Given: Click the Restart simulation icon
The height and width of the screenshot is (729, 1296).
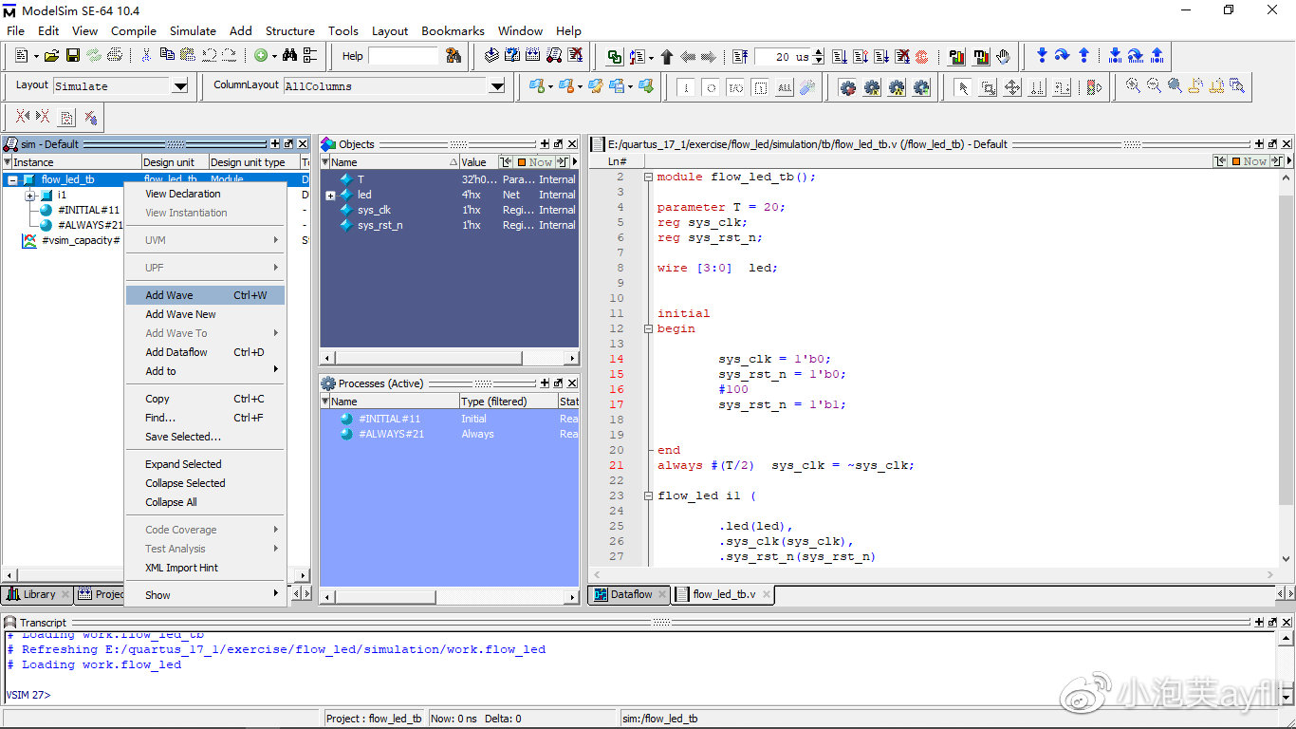Looking at the screenshot, I should pos(740,57).
